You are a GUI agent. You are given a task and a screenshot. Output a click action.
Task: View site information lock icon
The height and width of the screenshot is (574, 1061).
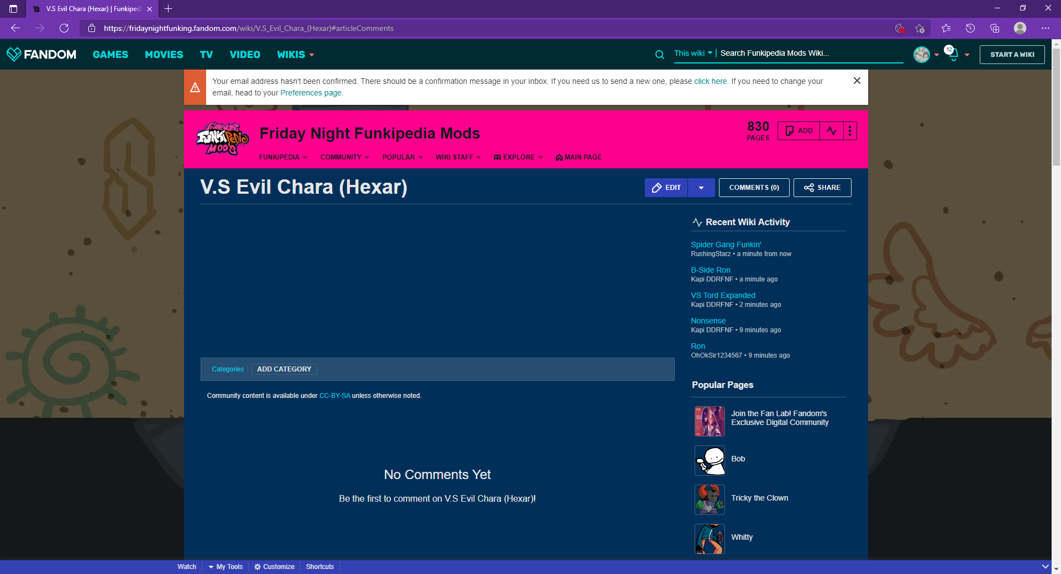click(x=92, y=28)
